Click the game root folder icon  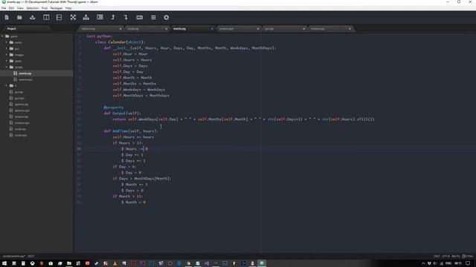[x=7, y=36]
